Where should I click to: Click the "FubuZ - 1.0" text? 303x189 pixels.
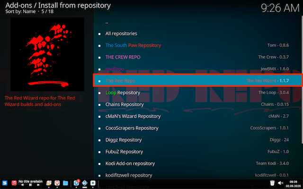(x=278, y=152)
